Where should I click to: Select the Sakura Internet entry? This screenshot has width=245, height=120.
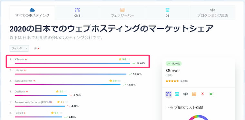[23, 81]
